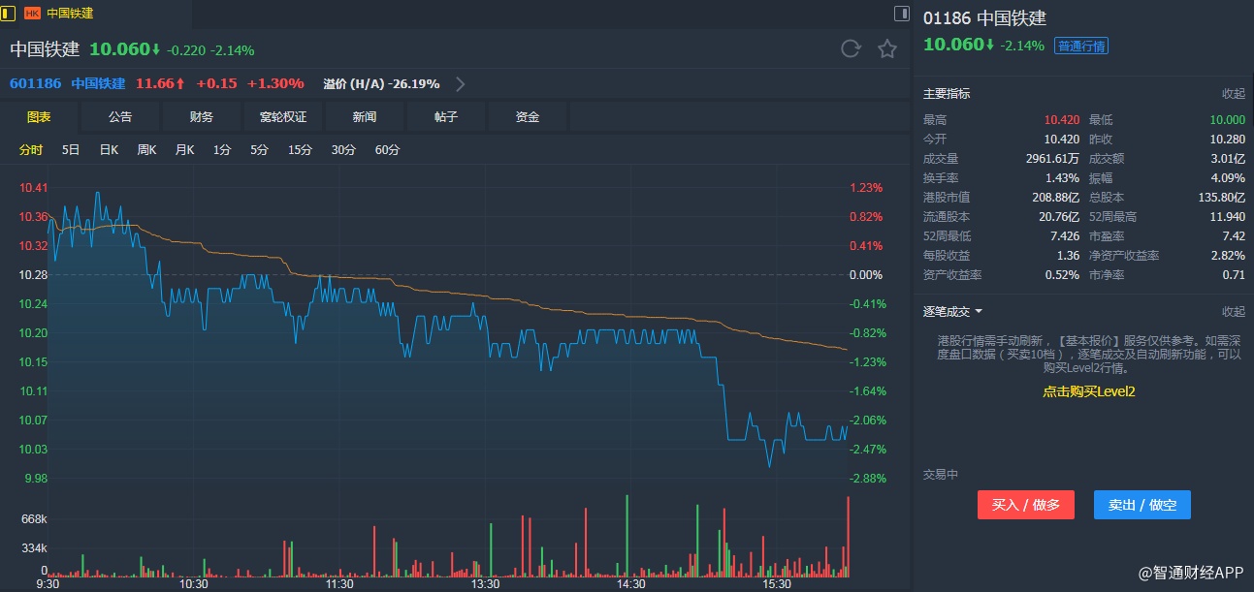Open the 逐笔成交 dropdown
This screenshot has width=1254, height=592.
click(x=952, y=312)
